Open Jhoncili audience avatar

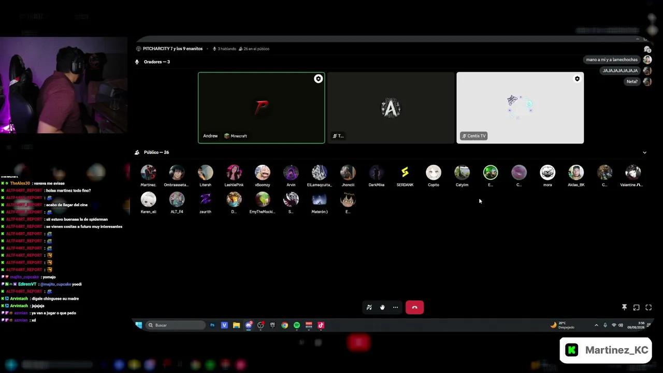[x=348, y=173]
